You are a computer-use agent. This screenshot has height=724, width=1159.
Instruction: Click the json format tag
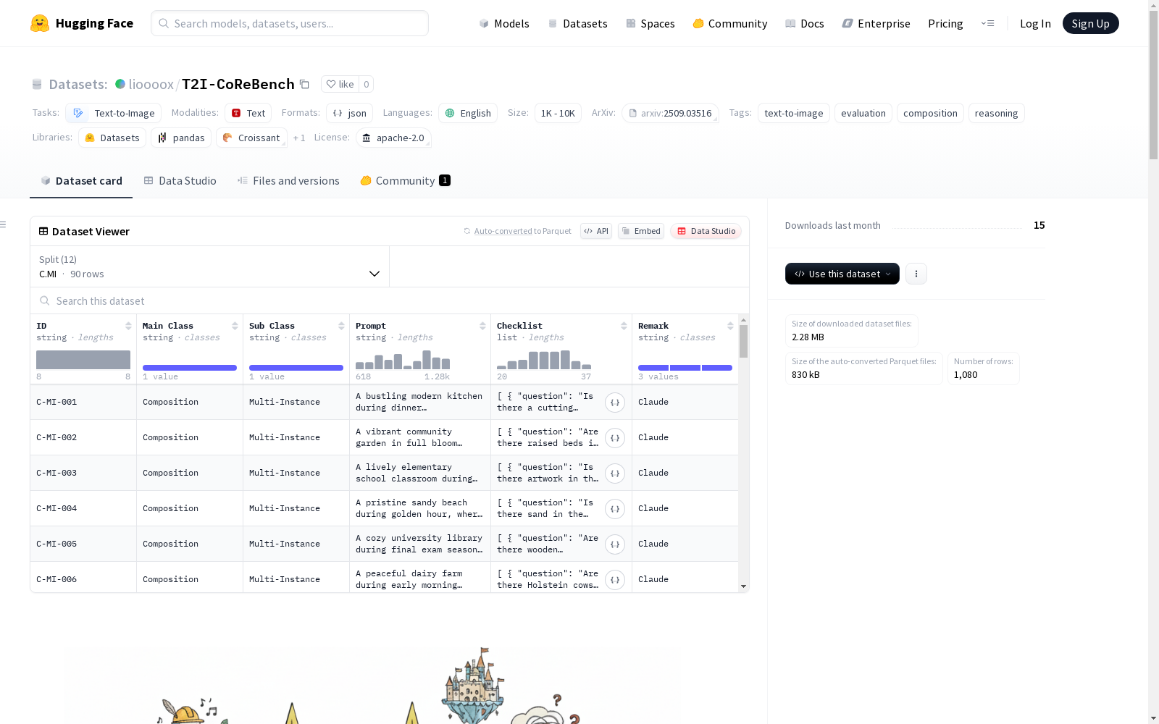point(350,113)
